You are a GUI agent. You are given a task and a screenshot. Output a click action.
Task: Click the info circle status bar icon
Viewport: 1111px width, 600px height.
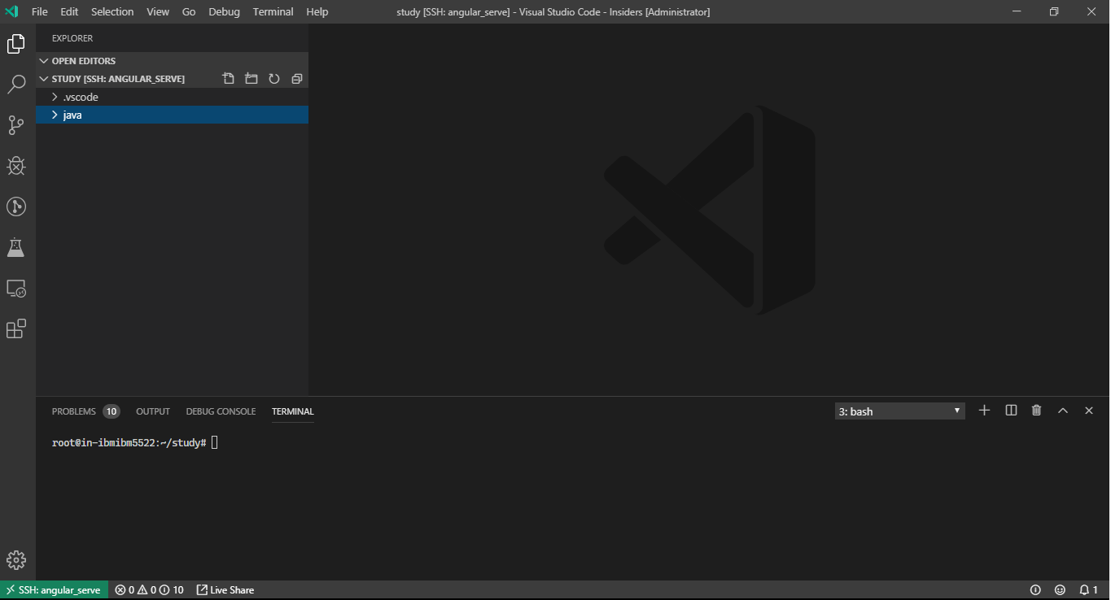[x=1035, y=590]
